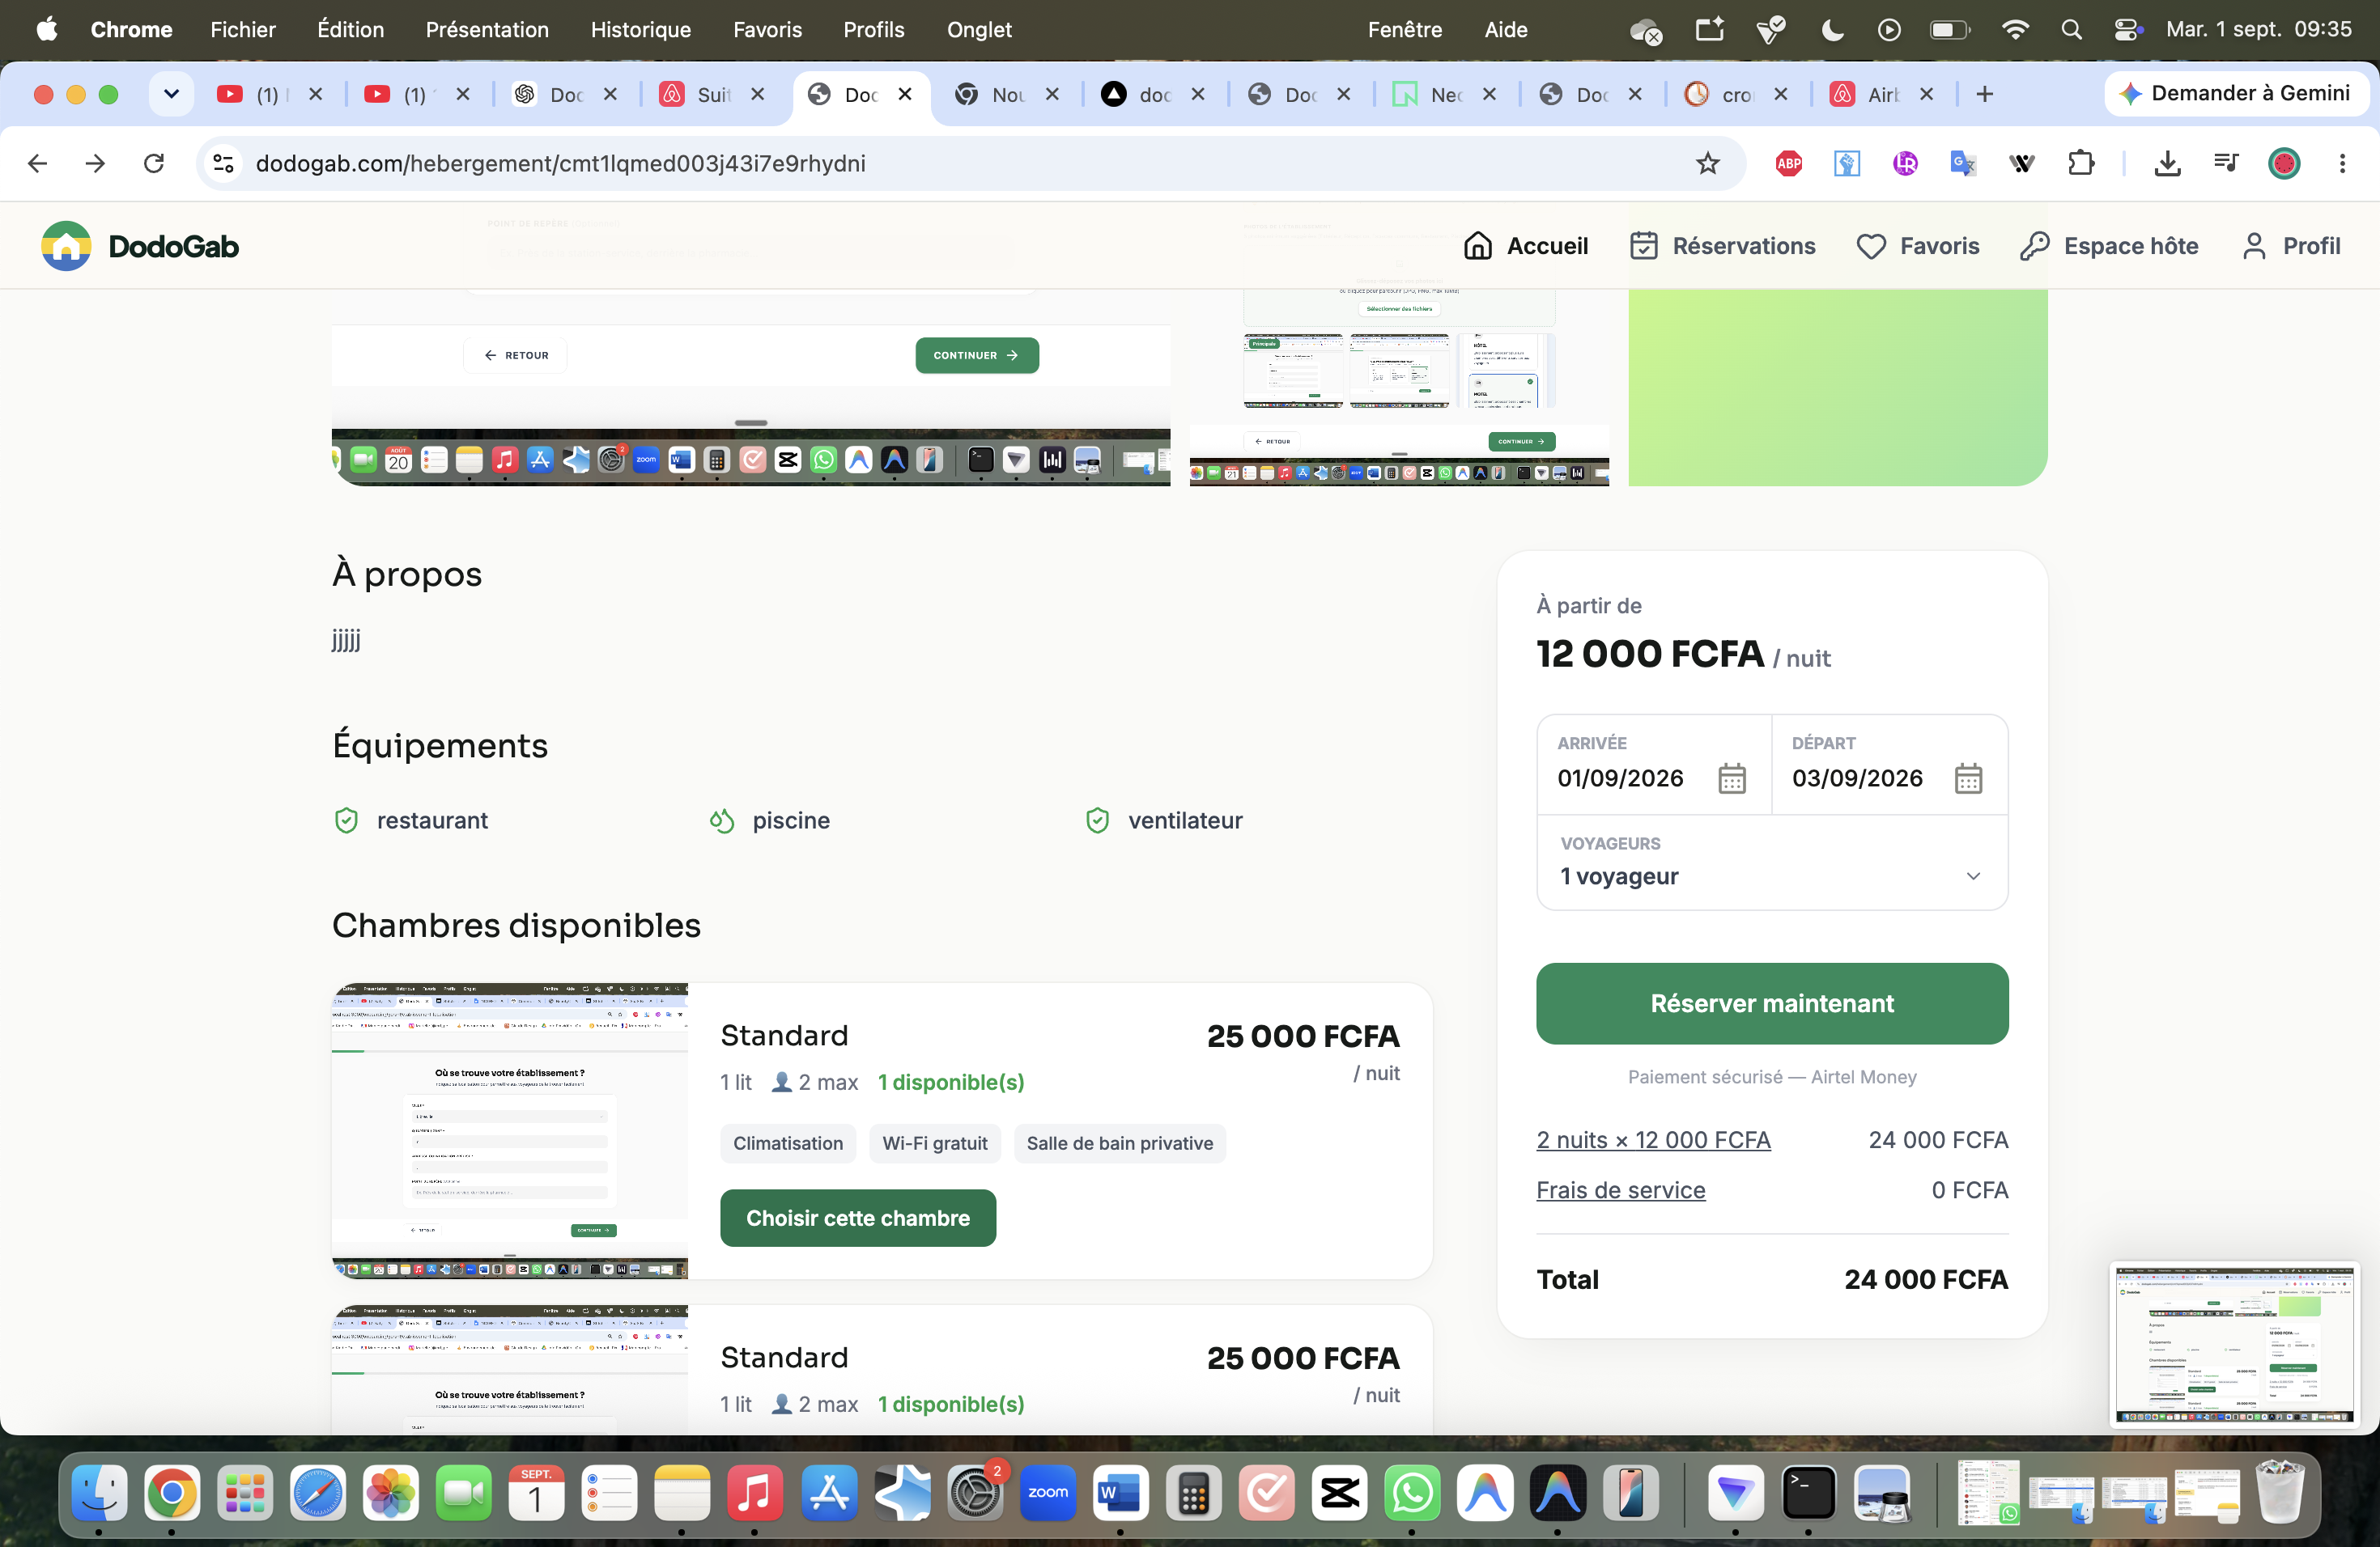This screenshot has height=1547, width=2380.
Task: Click the Arrivée date field 01/09/2026
Action: 1654,765
